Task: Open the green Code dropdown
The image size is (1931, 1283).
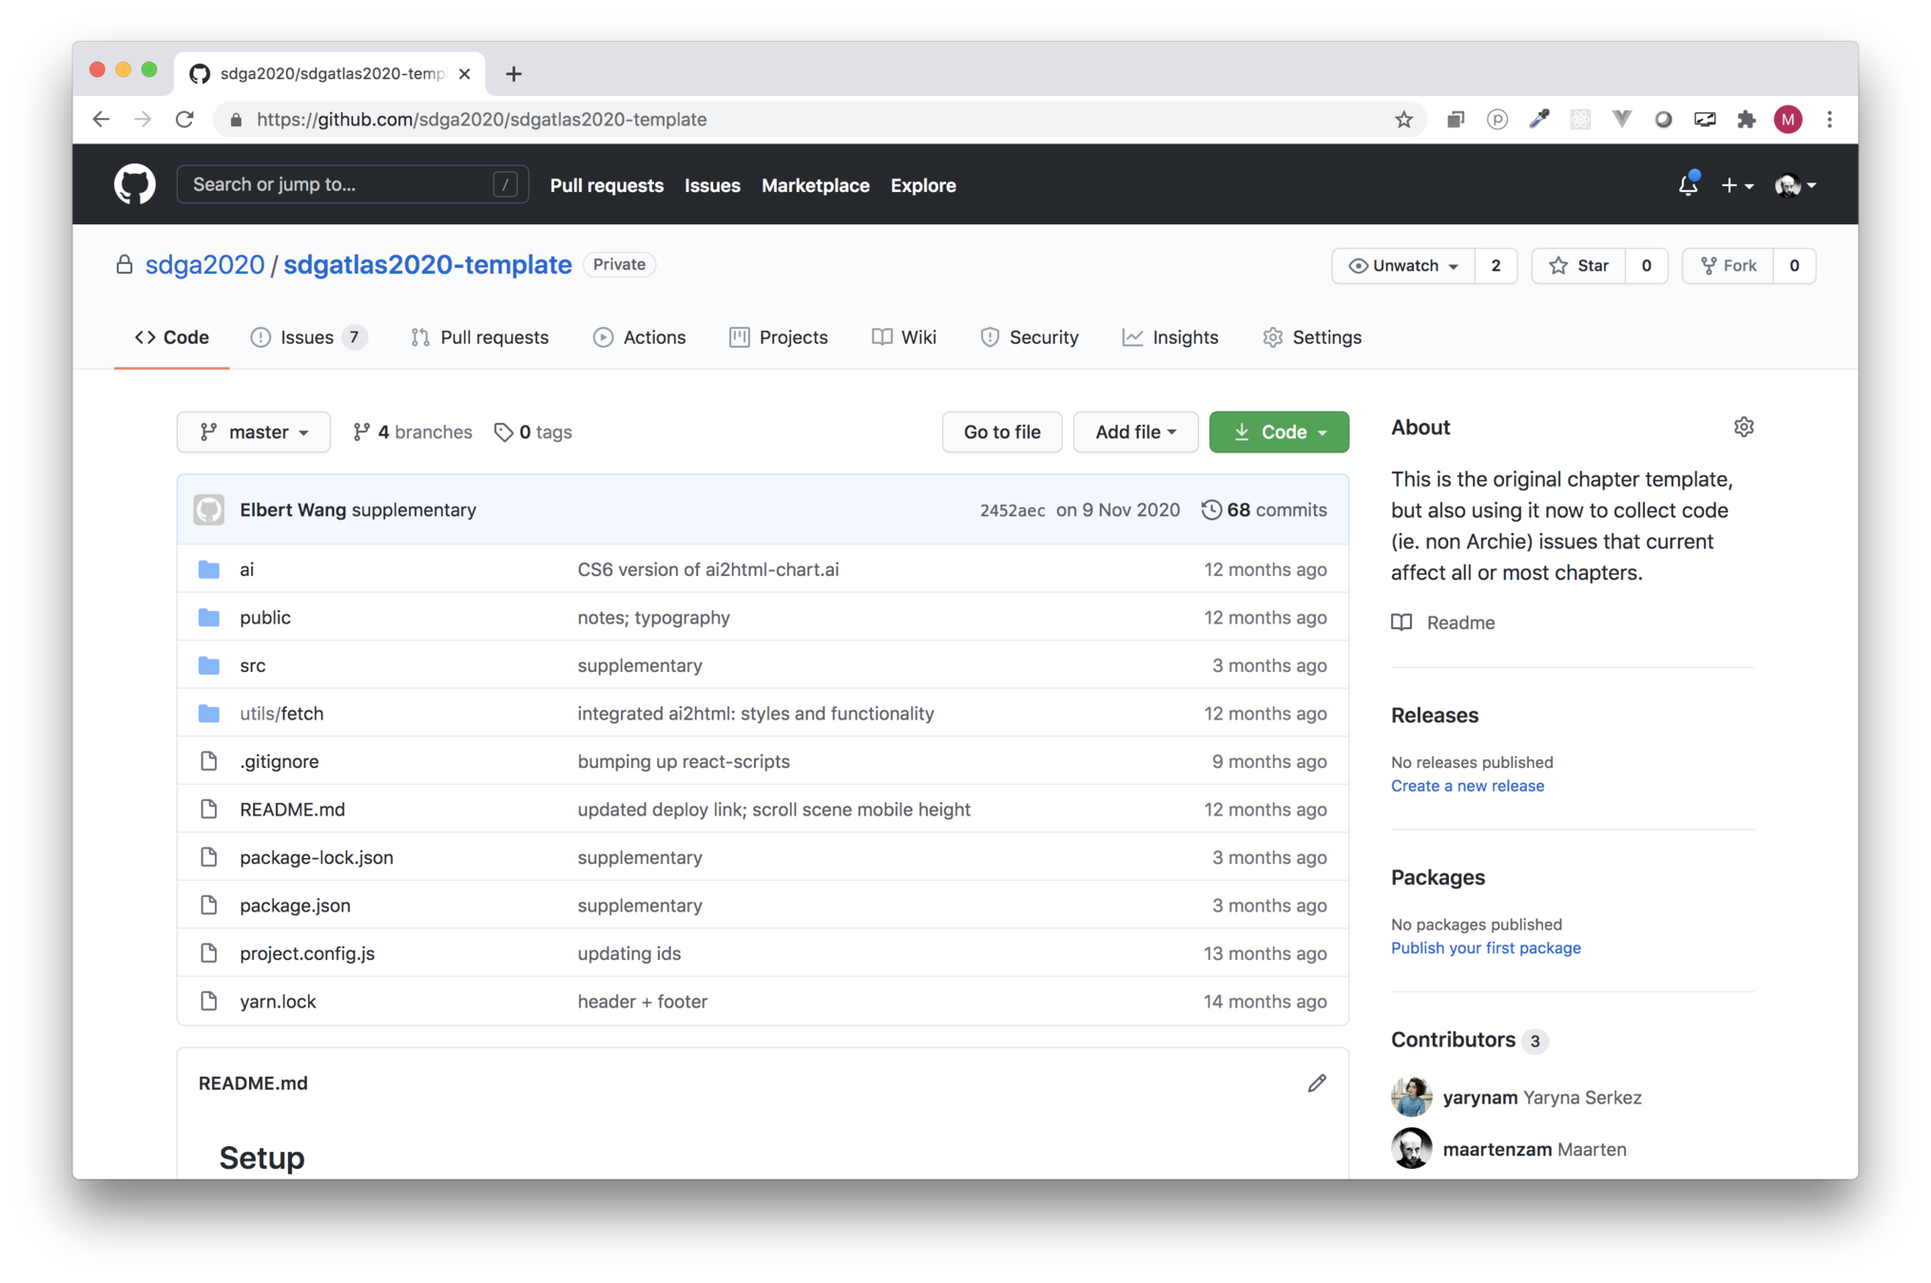Action: [x=1279, y=432]
